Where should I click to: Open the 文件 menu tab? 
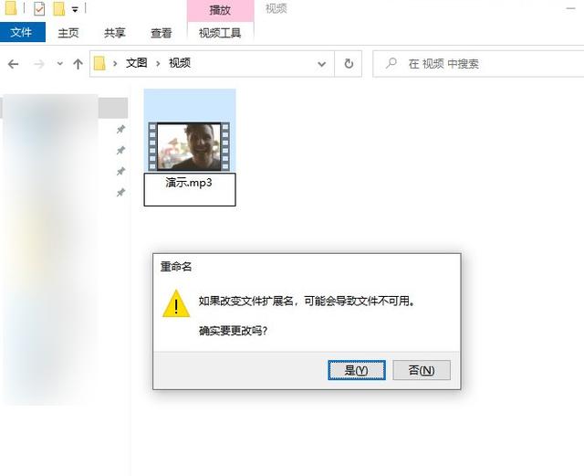click(x=22, y=32)
